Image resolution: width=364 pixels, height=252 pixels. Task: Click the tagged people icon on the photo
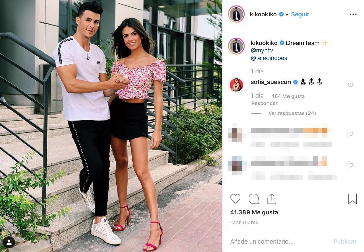(9, 243)
